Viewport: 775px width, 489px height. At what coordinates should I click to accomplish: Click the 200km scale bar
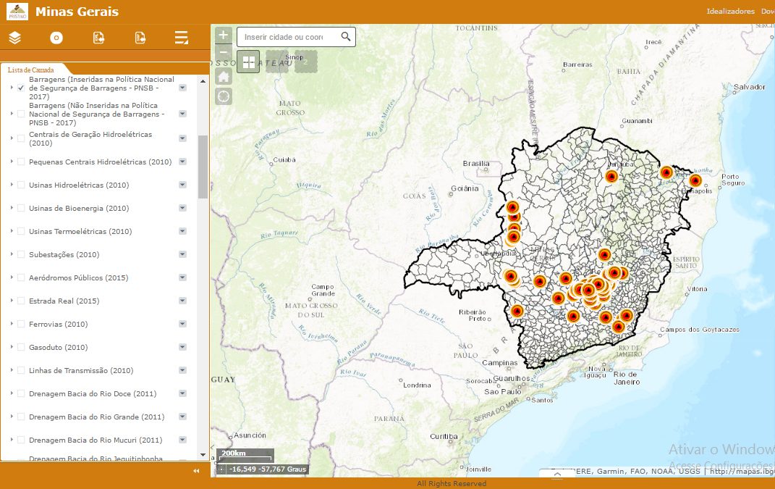[x=245, y=454]
